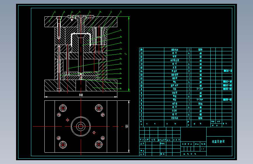This screenshot has height=164, width=253.
Task: Click the 141 width dimension text
Action: [81, 95]
